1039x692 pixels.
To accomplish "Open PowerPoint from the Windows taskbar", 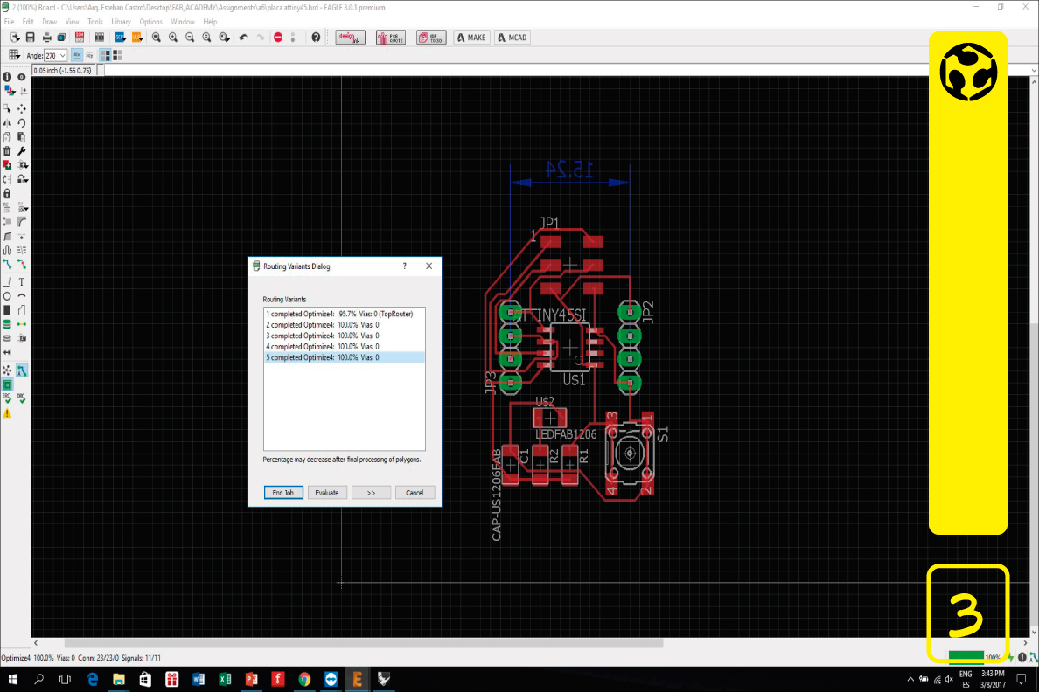I will click(x=251, y=679).
